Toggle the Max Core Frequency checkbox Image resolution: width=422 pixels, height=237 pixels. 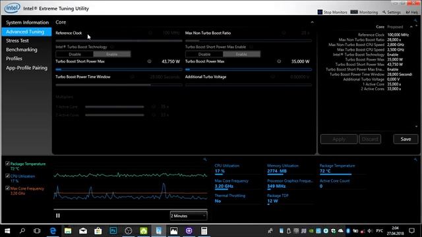tap(7, 188)
